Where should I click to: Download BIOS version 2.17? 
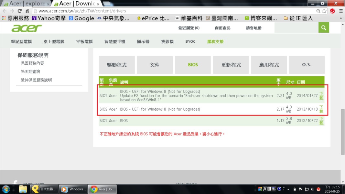(x=321, y=109)
